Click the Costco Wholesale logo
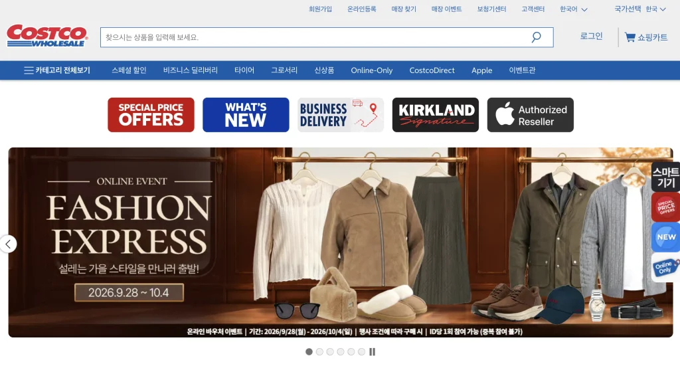Screen dimensions: 680x370 pyautogui.click(x=47, y=36)
